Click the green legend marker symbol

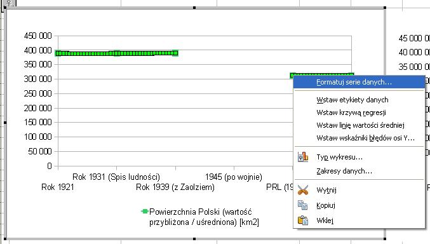pos(145,212)
